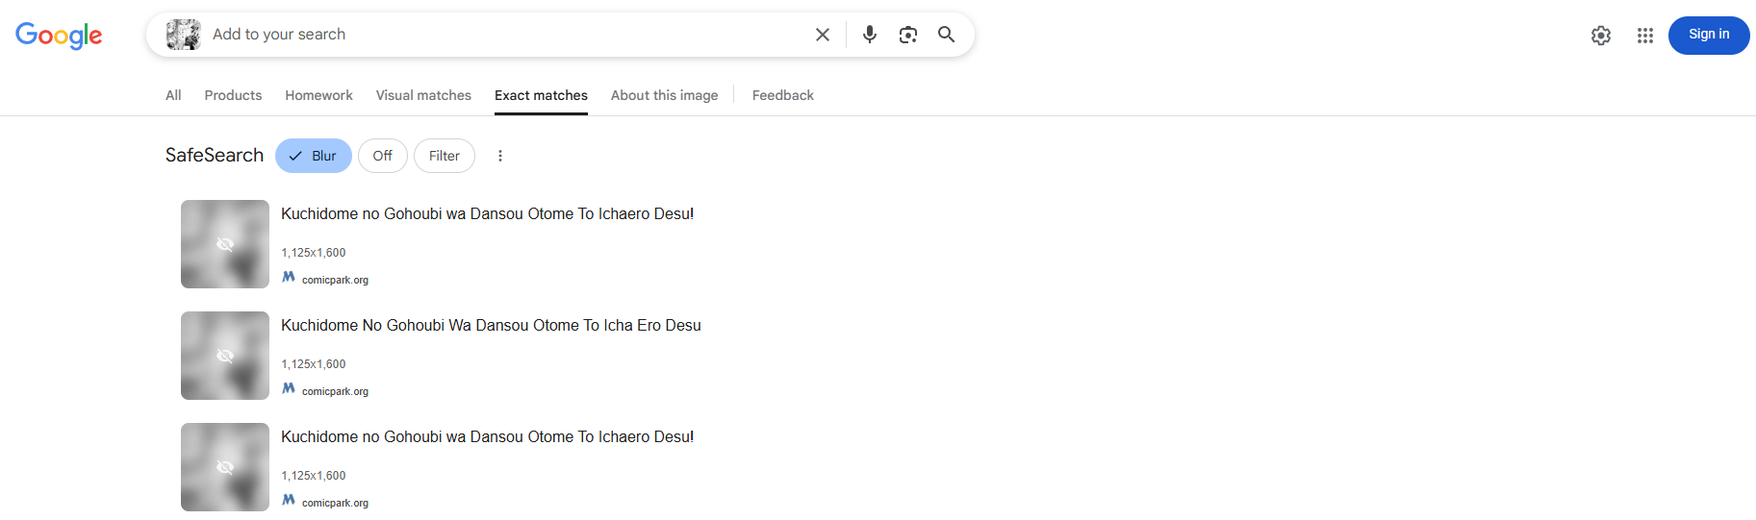Open the About this image tab
Image resolution: width=1756 pixels, height=520 pixels.
664,95
